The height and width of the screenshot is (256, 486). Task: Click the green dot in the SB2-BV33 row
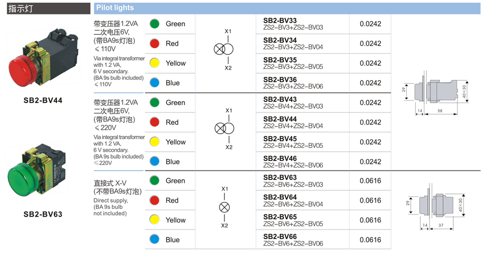pyautogui.click(x=154, y=24)
